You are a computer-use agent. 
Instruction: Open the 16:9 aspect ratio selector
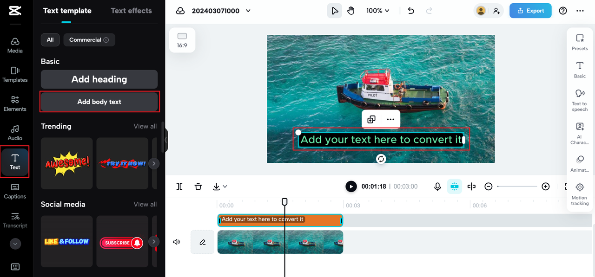[182, 40]
